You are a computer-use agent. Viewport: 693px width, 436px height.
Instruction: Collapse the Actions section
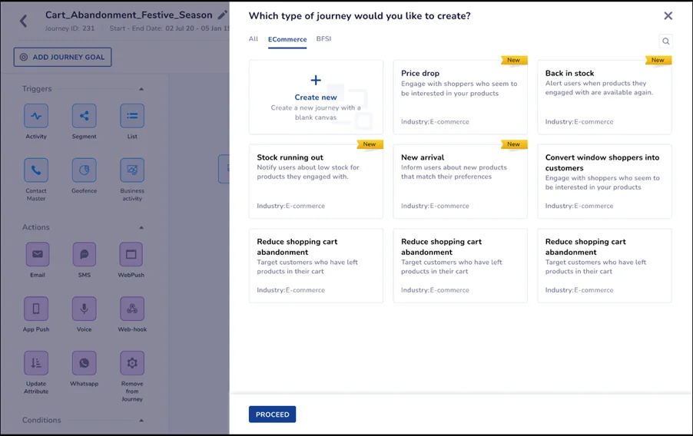[141, 227]
